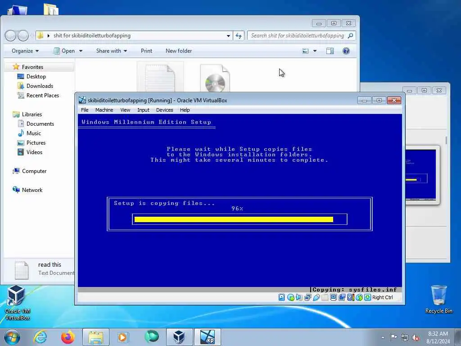
Task: Click the green arrow keyboard capture icon
Action: tap(367, 297)
